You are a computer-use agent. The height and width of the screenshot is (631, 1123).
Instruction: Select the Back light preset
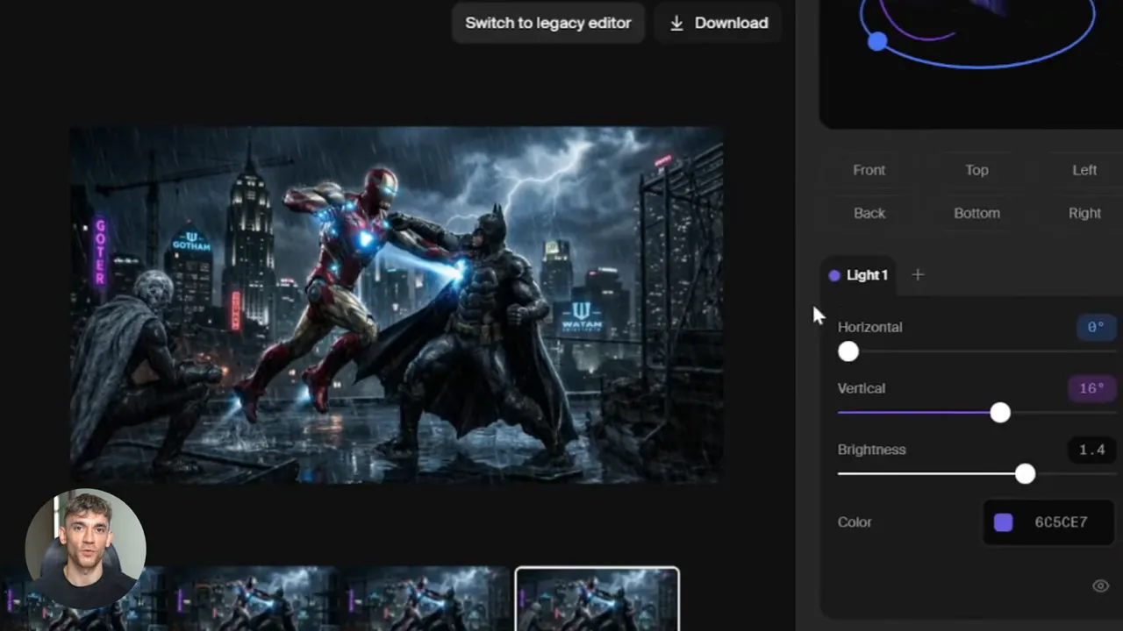coord(869,213)
